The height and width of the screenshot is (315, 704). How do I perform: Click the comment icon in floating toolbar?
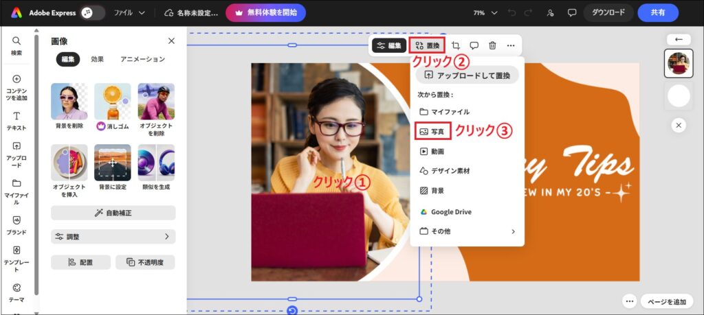pos(474,45)
